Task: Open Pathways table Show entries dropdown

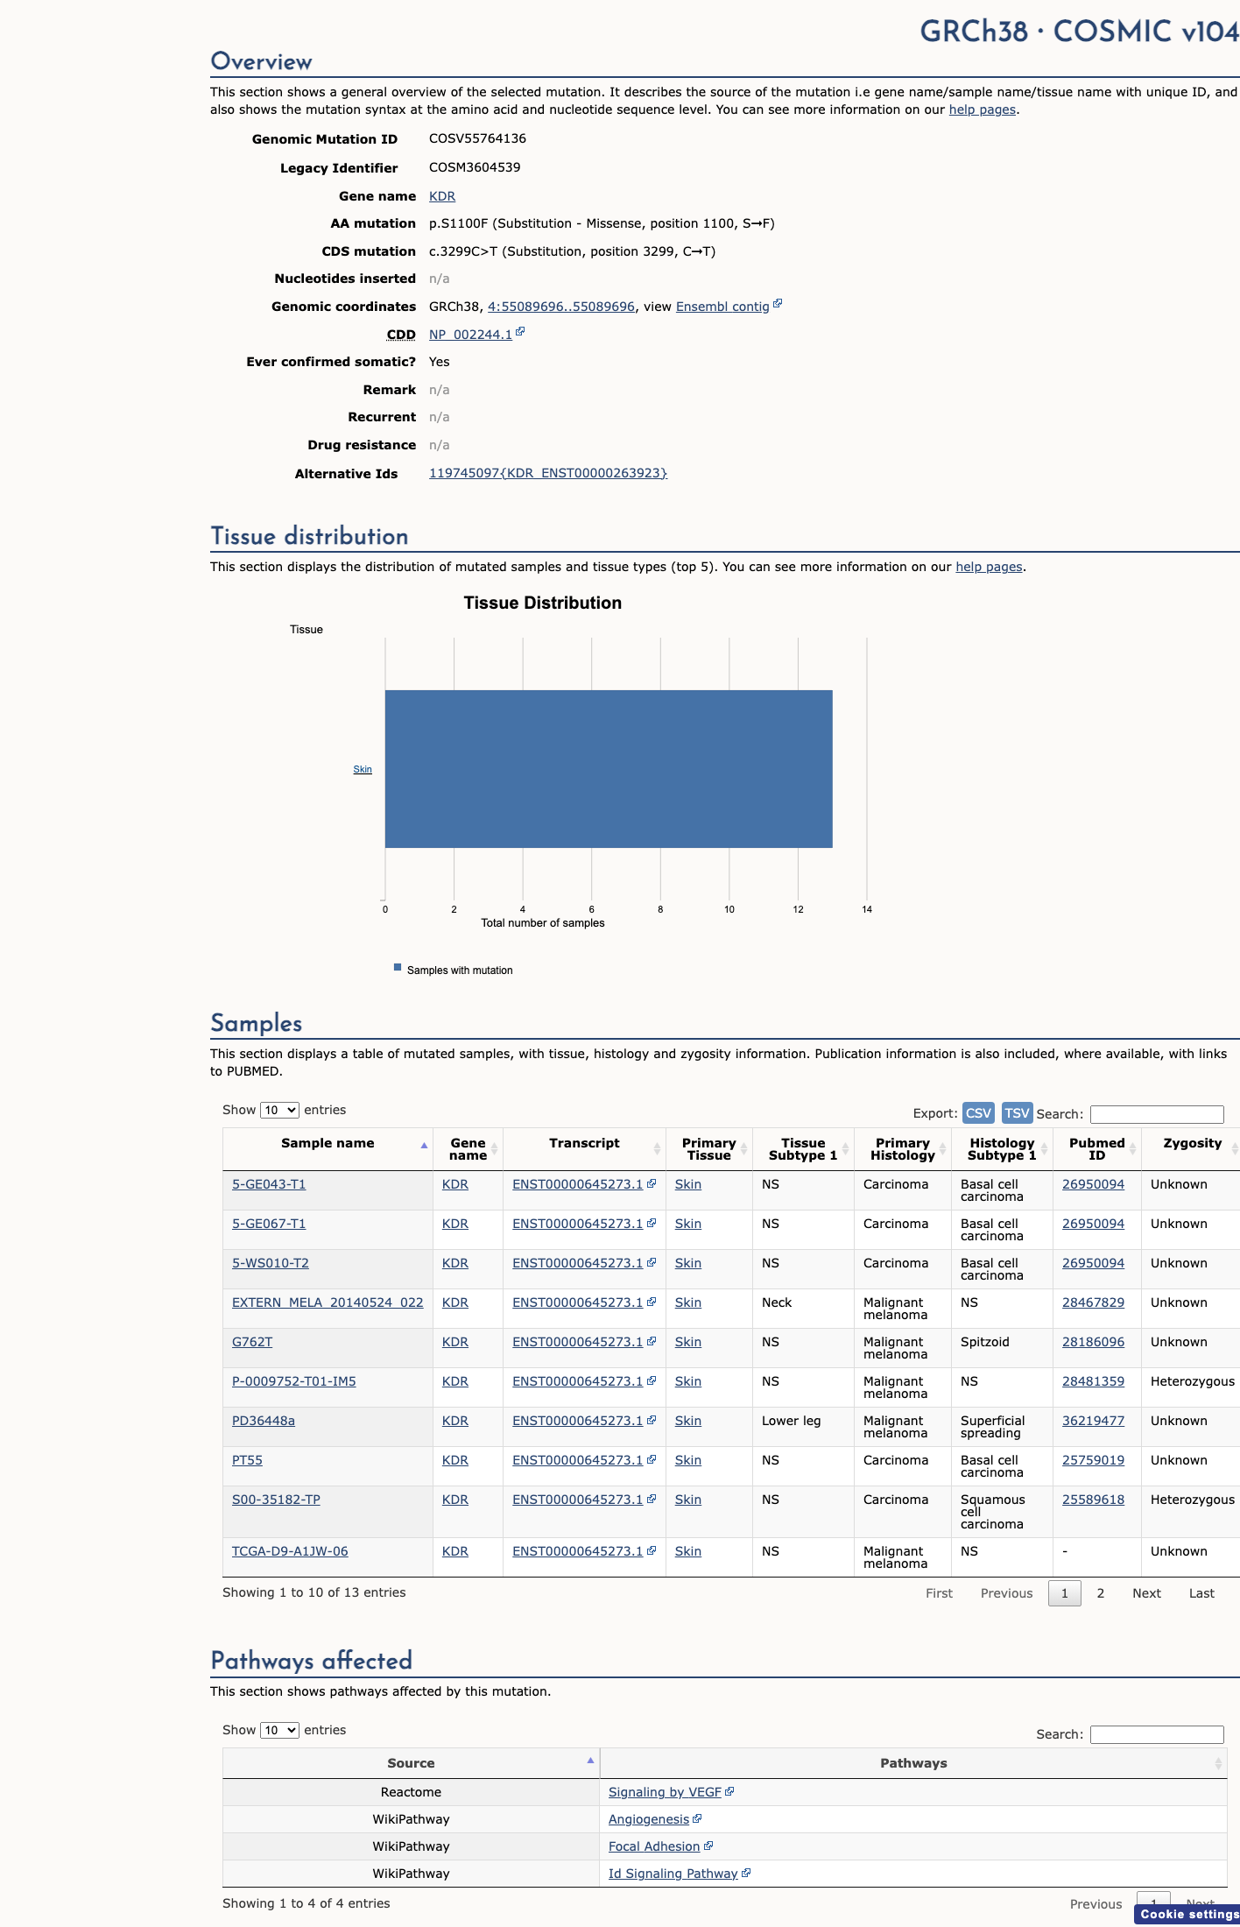Action: (x=279, y=1730)
